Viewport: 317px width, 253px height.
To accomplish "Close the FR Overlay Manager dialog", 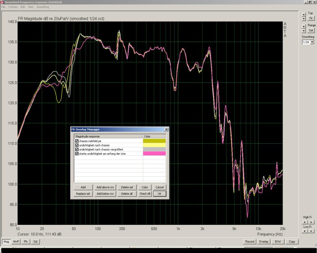I will (x=166, y=129).
